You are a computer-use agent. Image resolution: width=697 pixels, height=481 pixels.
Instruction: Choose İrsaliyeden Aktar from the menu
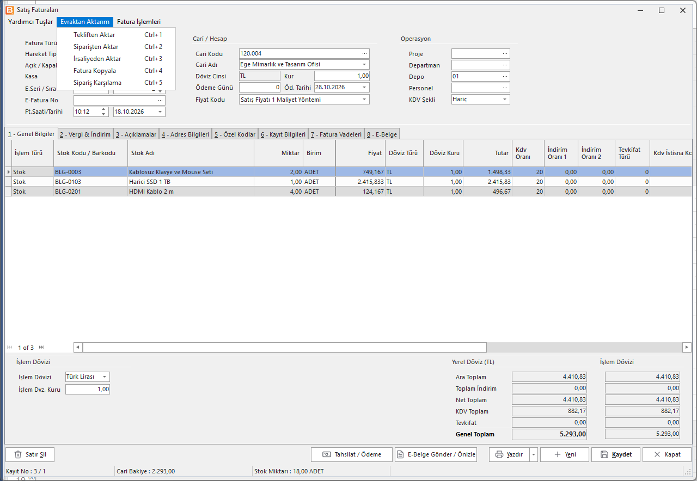(117, 59)
